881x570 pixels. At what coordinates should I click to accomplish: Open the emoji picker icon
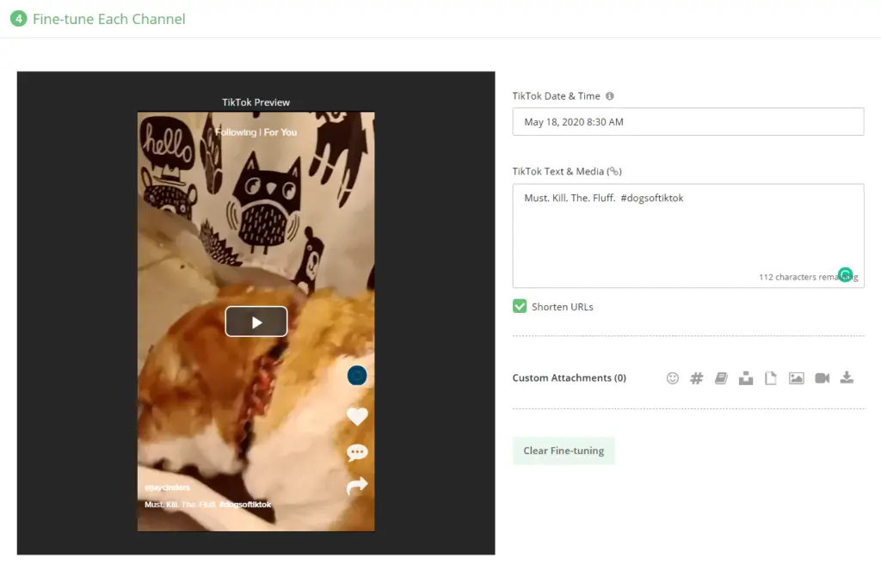[x=673, y=378]
